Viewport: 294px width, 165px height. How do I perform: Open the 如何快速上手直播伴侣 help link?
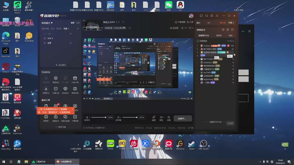coord(94,128)
